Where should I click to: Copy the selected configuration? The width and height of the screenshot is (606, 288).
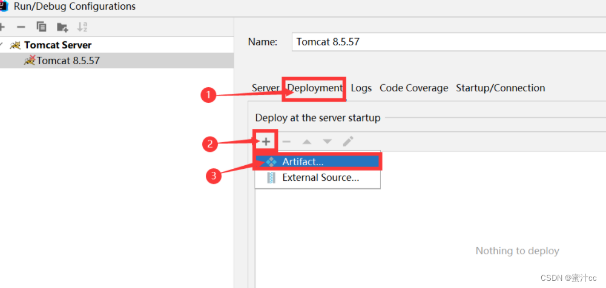pos(41,27)
